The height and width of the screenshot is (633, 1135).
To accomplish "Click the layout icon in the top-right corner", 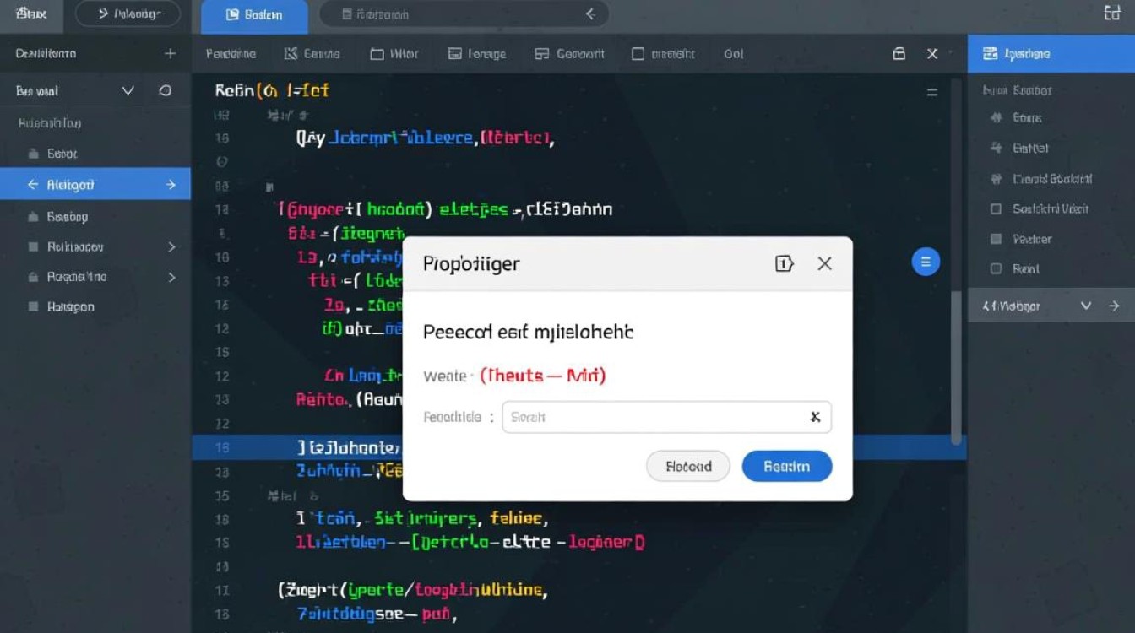I will tap(1112, 13).
